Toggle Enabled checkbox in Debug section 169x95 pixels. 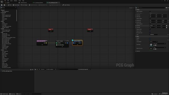[150, 38]
